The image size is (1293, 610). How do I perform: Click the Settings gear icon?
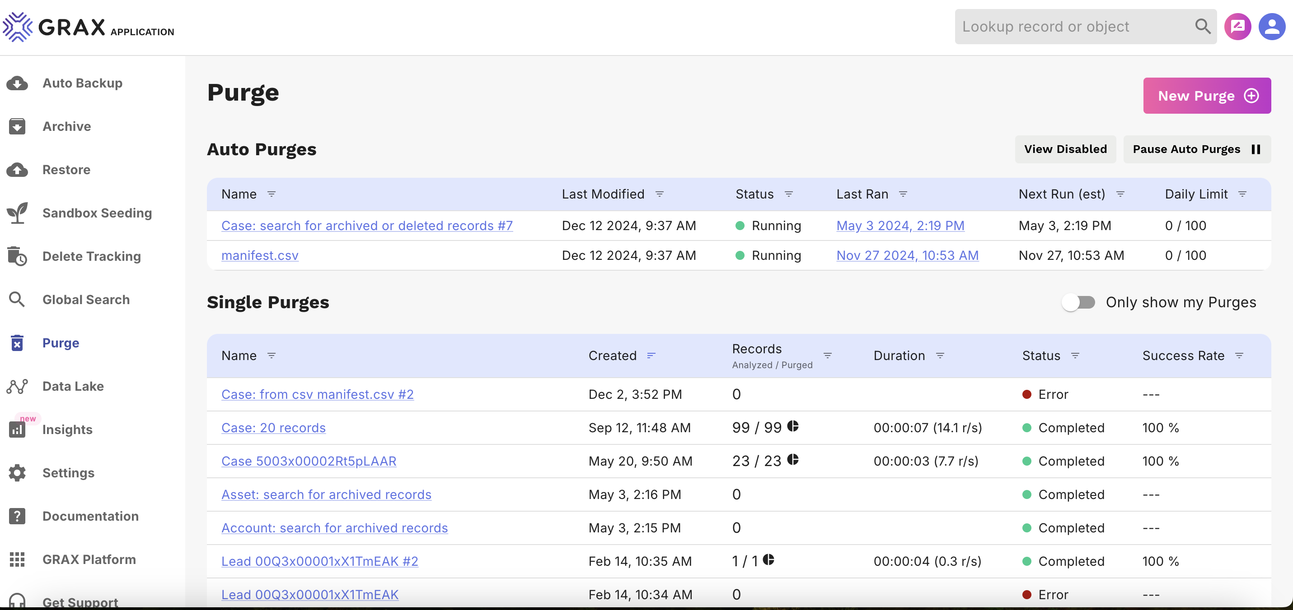coord(17,473)
